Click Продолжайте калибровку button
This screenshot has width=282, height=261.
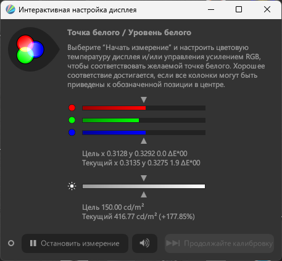coord(219,243)
